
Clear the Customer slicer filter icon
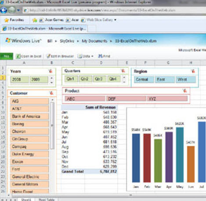pos(51,93)
